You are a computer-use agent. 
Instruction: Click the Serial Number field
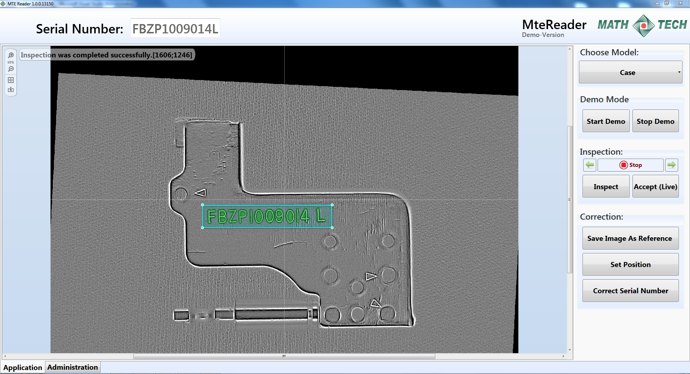point(175,28)
